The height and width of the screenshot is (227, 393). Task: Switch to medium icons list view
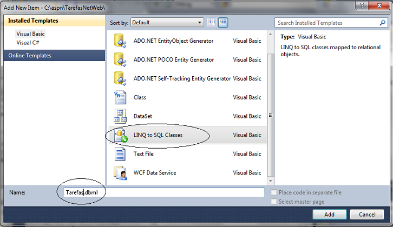(223, 23)
